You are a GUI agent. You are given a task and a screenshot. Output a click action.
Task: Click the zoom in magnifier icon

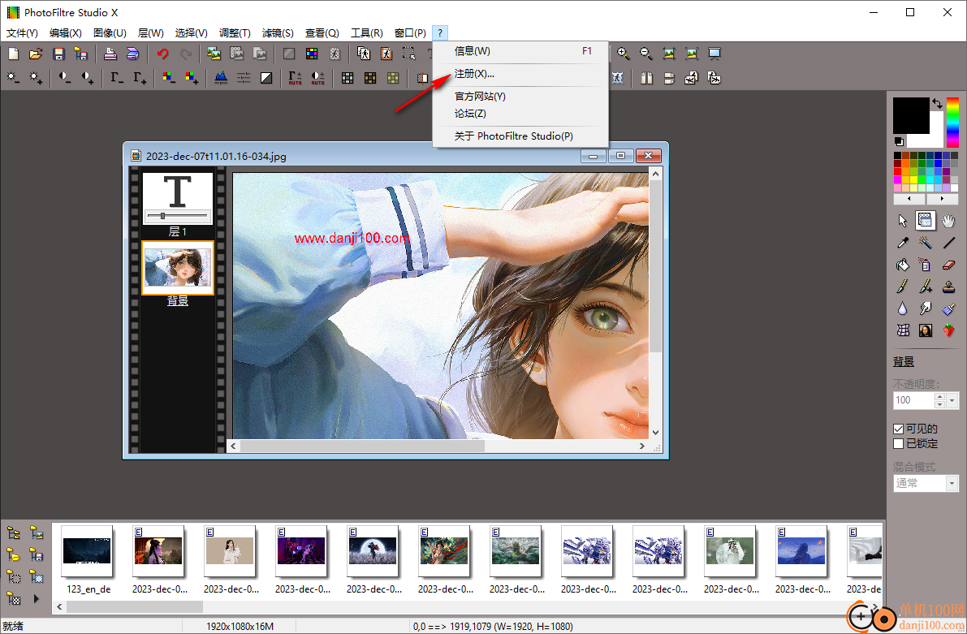624,54
